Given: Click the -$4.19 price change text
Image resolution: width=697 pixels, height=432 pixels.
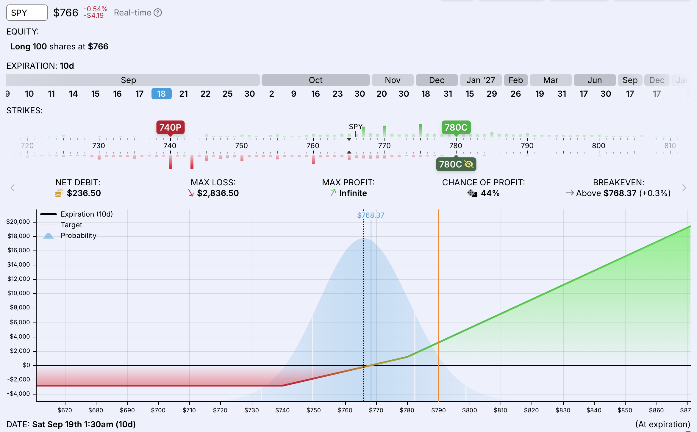Looking at the screenshot, I should [x=94, y=15].
